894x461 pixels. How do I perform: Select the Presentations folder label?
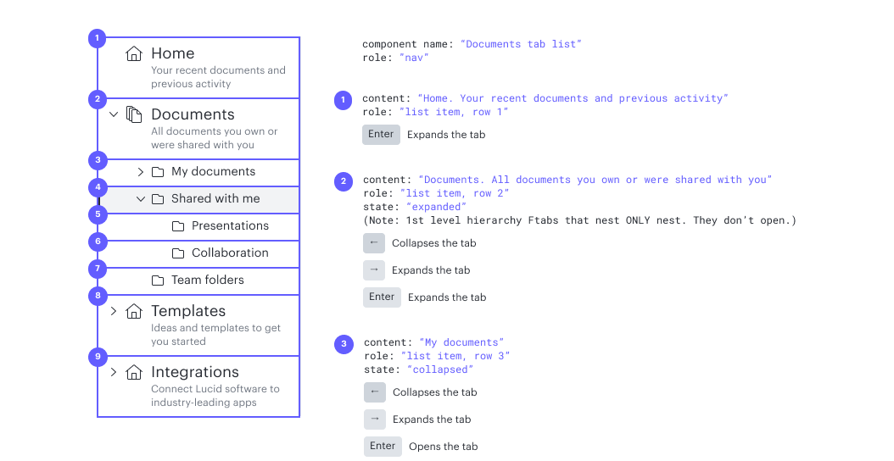[230, 226]
